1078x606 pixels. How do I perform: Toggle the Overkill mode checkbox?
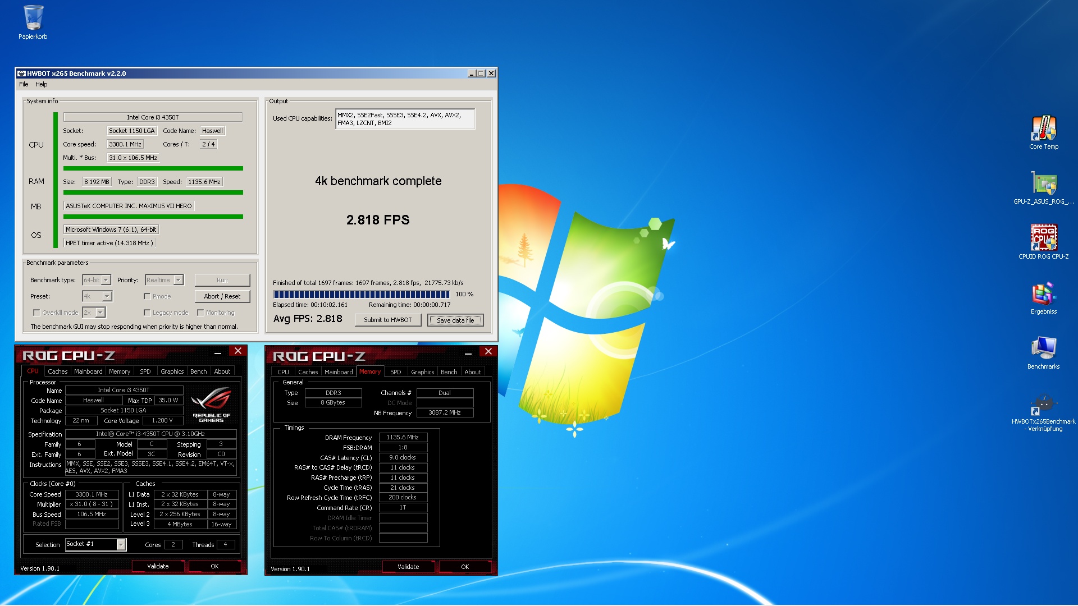click(x=36, y=313)
